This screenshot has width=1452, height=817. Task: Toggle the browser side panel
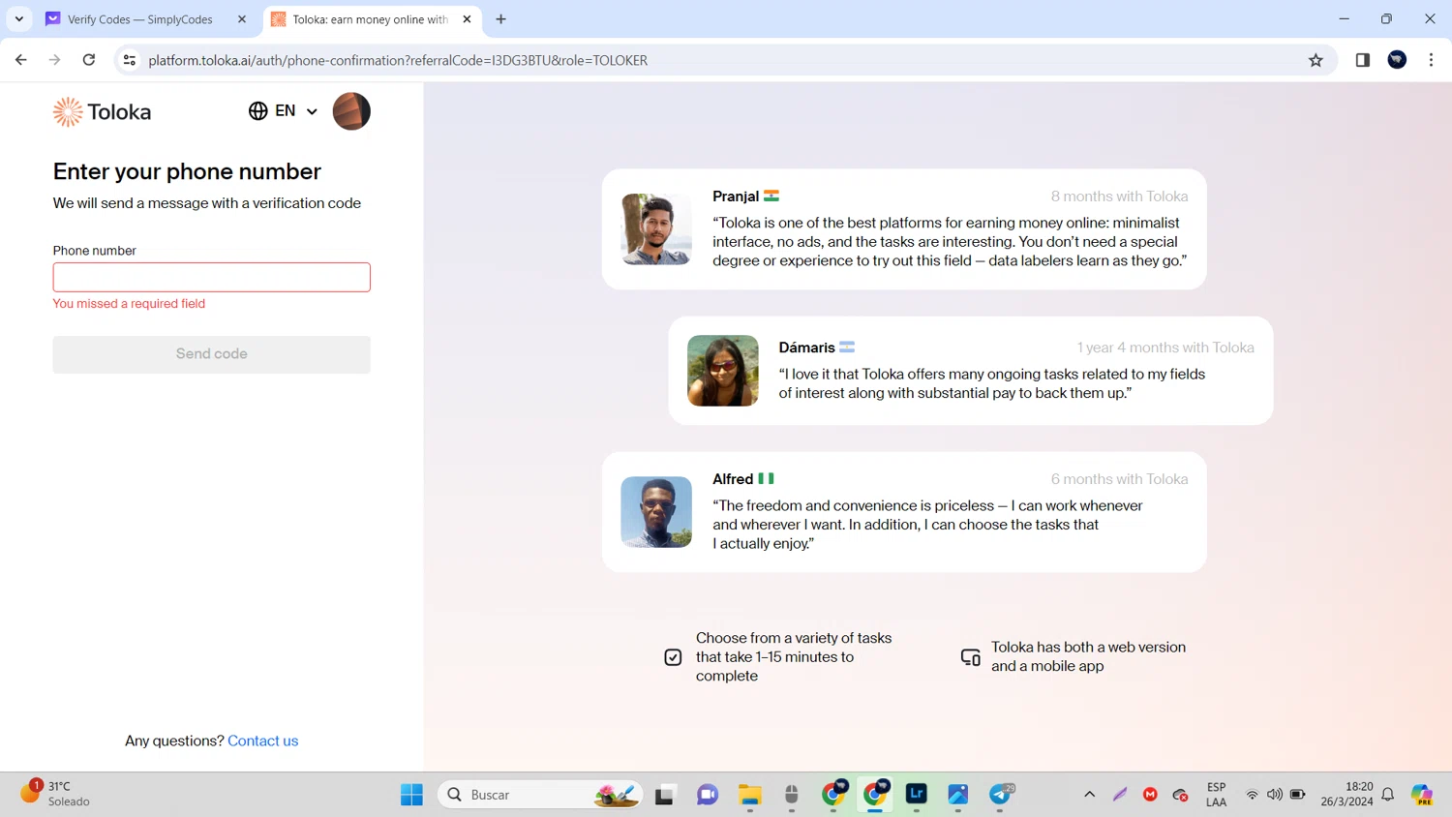[1362, 60]
